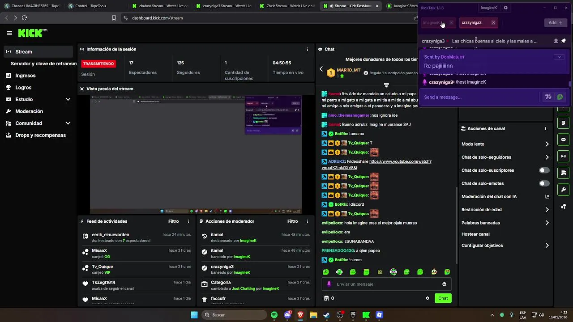Open OBS from the taskbar
The image size is (573, 322).
[340, 315]
